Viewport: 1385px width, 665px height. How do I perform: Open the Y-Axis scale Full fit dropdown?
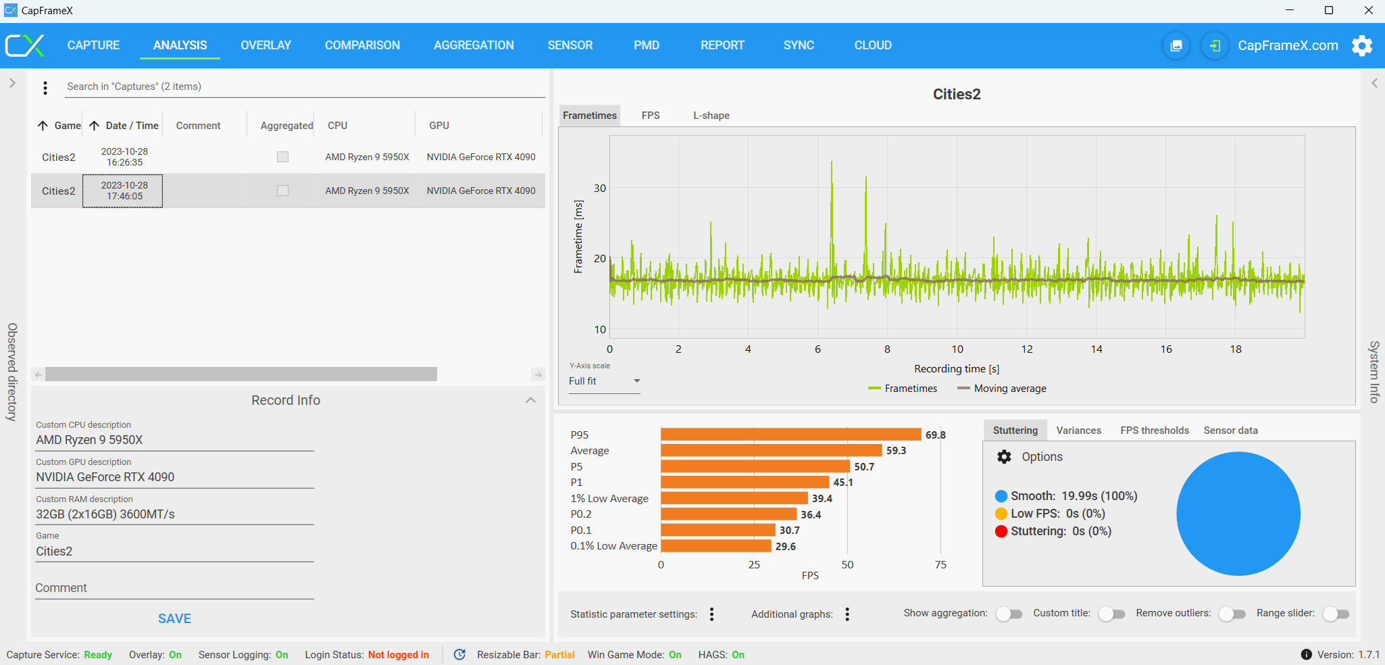pyautogui.click(x=605, y=381)
